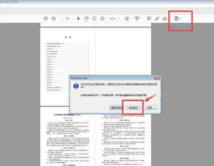Activate the Hand pan tool
Screen dimensions: 214x166
point(86,18)
